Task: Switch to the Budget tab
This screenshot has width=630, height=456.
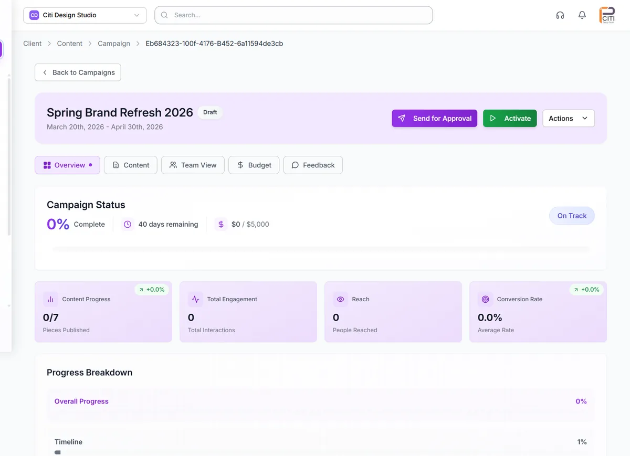Action: pyautogui.click(x=254, y=165)
